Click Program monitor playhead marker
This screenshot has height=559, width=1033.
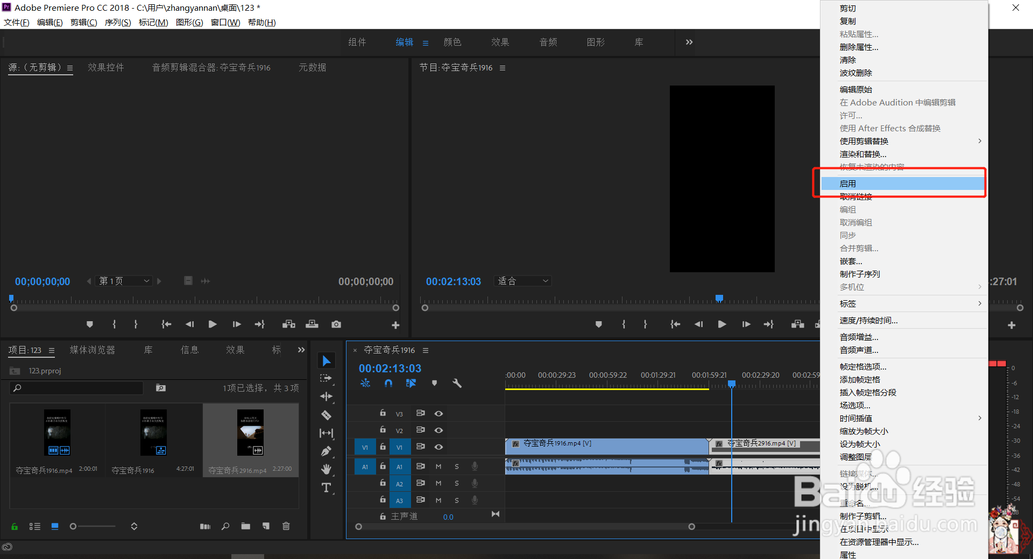coord(719,298)
